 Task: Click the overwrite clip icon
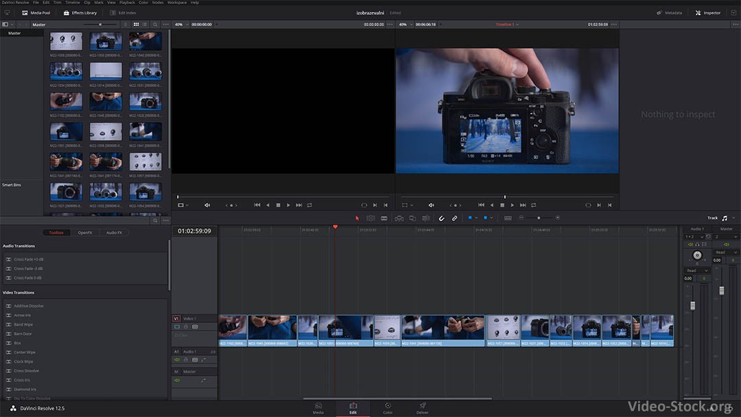412,218
